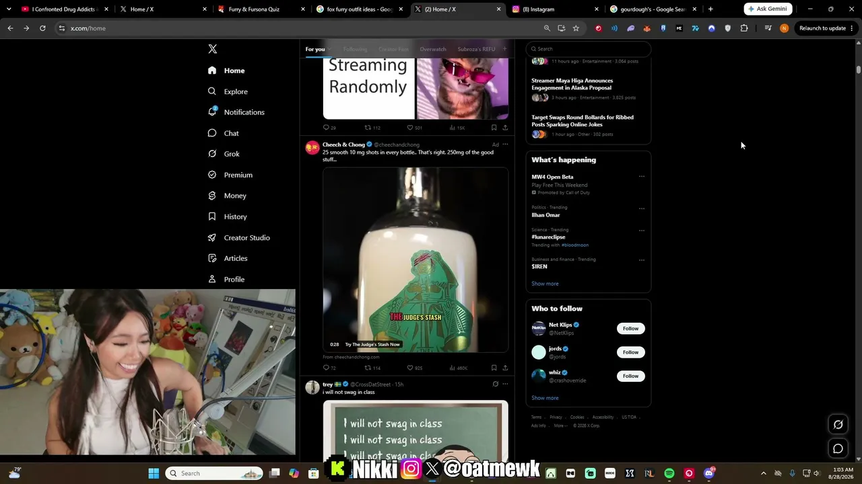The image size is (862, 484).
Task: Open Chrome extensions puzzle icon
Action: (x=744, y=28)
